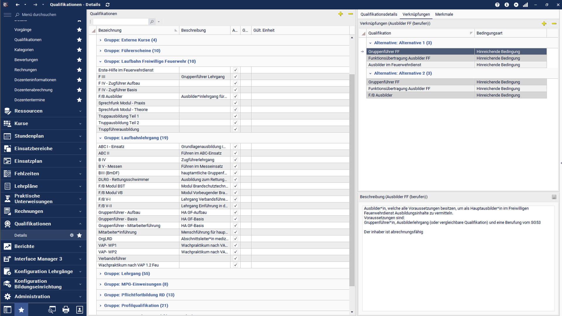Switch to Qualifikationsdetails tab
Screen dimensions: 562x316
(379, 14)
